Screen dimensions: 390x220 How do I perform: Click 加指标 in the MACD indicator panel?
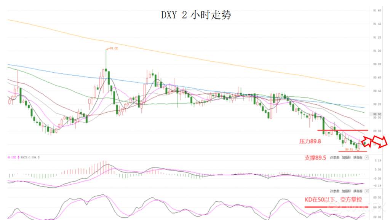346,158
